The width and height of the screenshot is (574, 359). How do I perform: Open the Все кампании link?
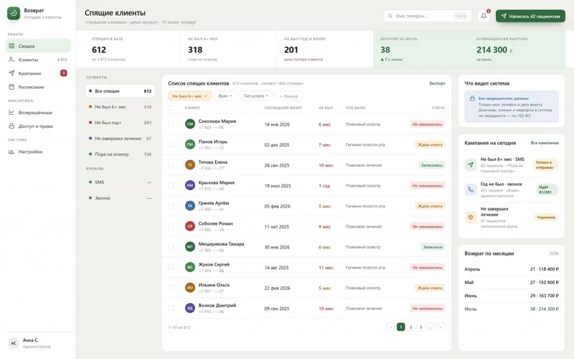coord(545,143)
